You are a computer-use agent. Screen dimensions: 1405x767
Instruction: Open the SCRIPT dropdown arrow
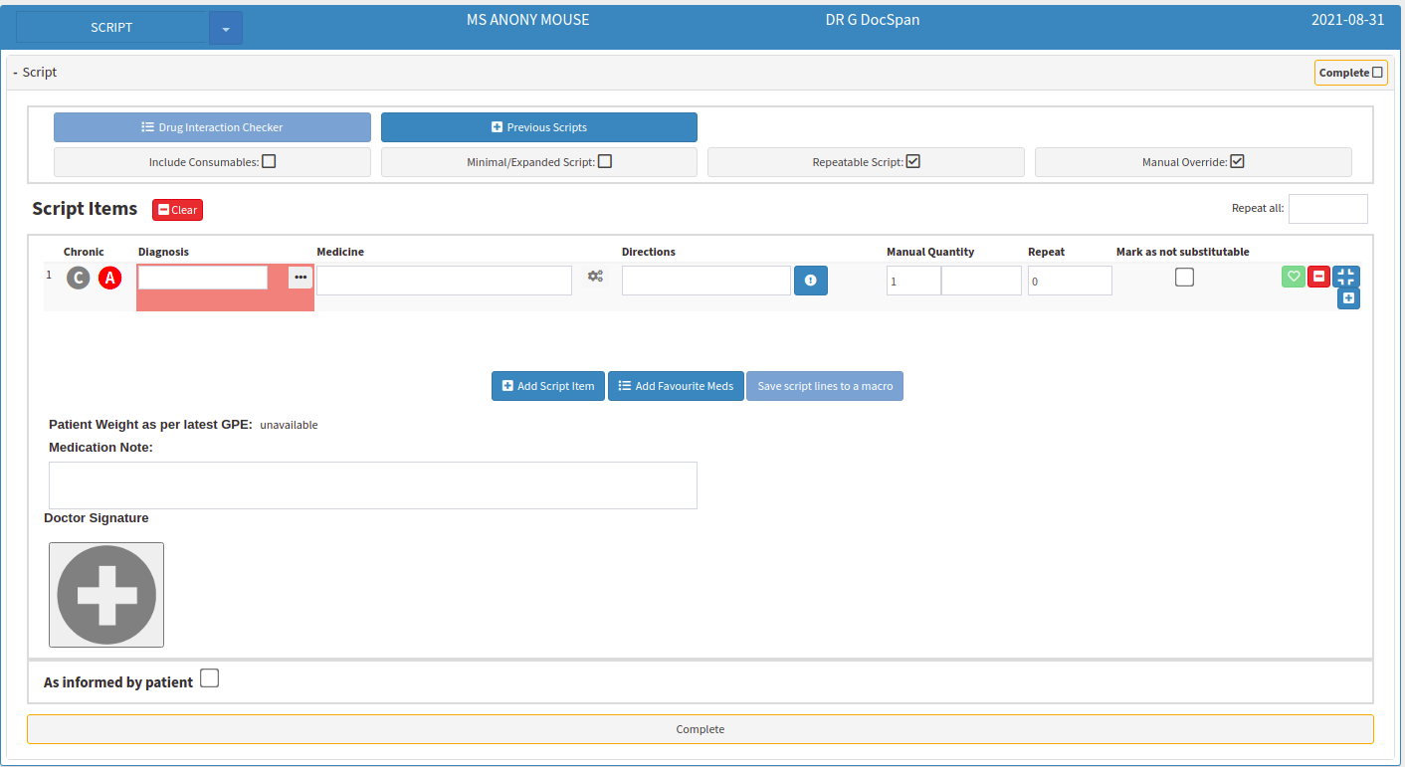point(226,28)
